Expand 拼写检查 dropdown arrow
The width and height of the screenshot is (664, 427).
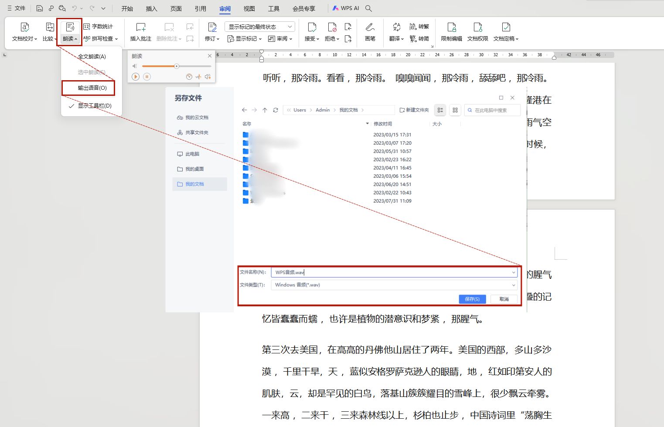(x=116, y=39)
